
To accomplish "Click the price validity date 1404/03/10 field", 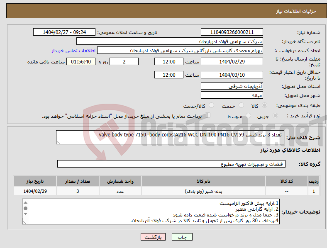I will tap(232, 75).
